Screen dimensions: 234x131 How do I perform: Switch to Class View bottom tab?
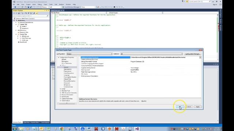coord(26,122)
